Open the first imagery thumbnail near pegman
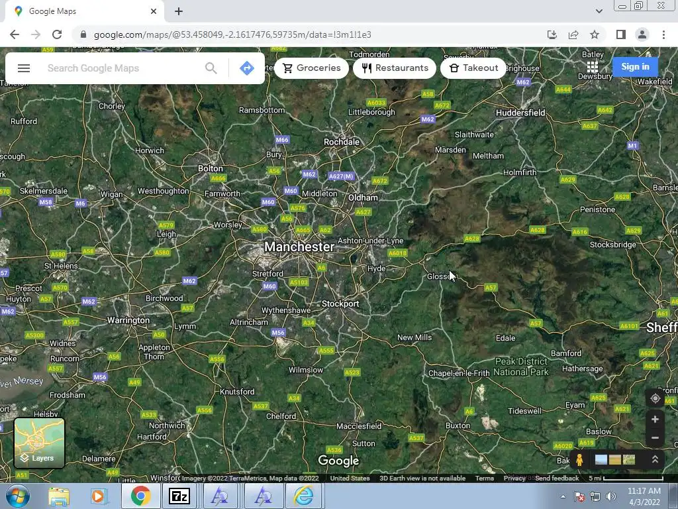The width and height of the screenshot is (678, 509). pyautogui.click(x=601, y=460)
